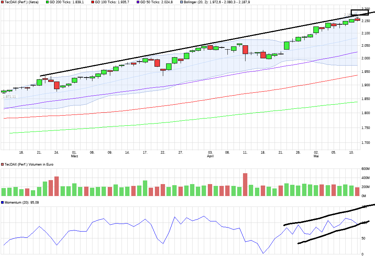Click the '16.' date axis label
375x258 pixels.
[x=21, y=153]
